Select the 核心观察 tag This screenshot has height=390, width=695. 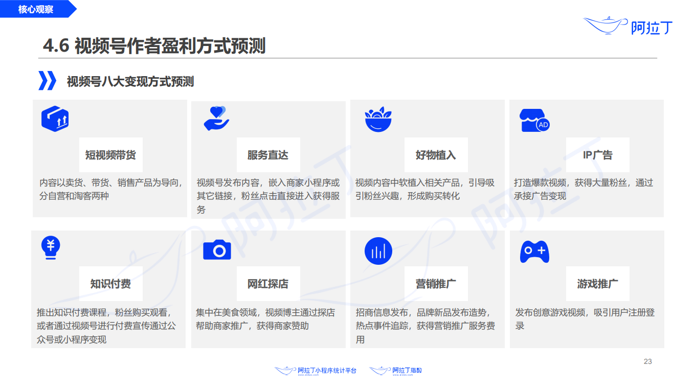(36, 9)
